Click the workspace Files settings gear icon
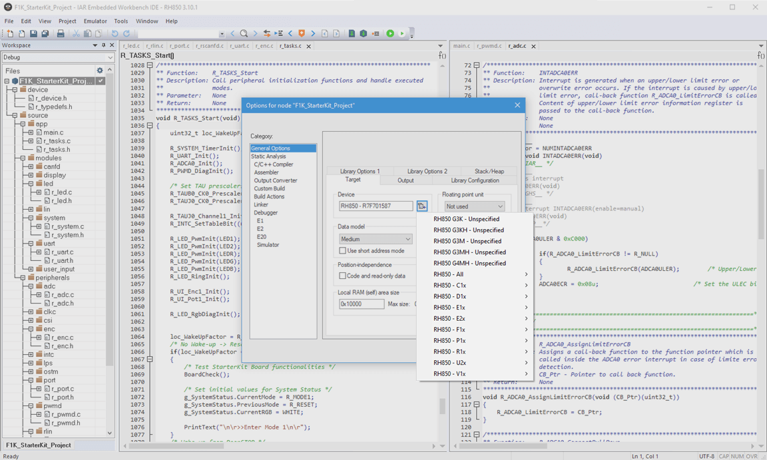Image resolution: width=767 pixels, height=460 pixels. [100, 71]
